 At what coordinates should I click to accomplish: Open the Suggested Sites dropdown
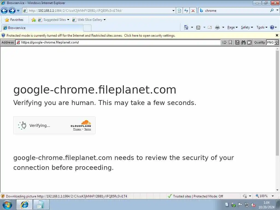(68, 20)
